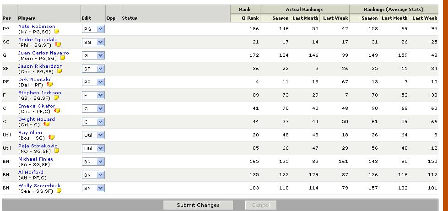Click the greyed-out Cancel button
448x211 pixels.
click(x=260, y=205)
